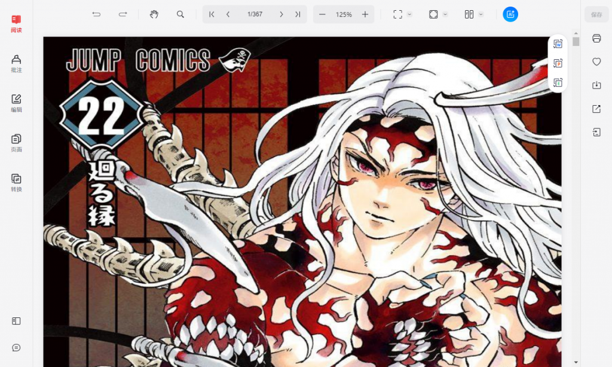Screen dimensions: 612x367
Task: Open the blue AI assistant button
Action: click(510, 14)
